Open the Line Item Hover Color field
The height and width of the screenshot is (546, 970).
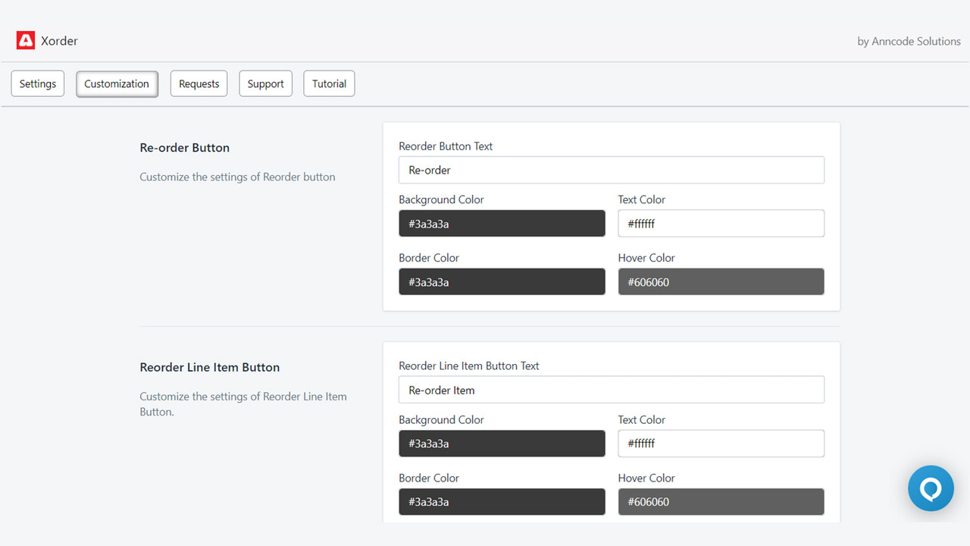click(721, 501)
